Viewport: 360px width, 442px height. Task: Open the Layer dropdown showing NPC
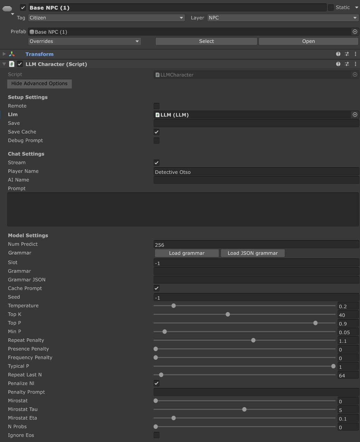(x=283, y=18)
